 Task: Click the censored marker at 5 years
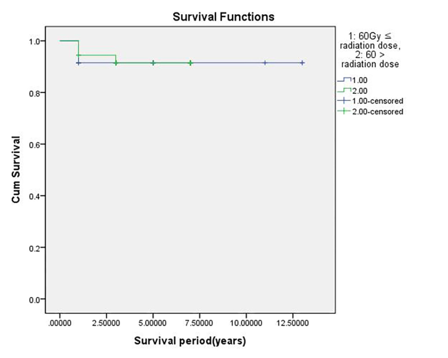(153, 63)
